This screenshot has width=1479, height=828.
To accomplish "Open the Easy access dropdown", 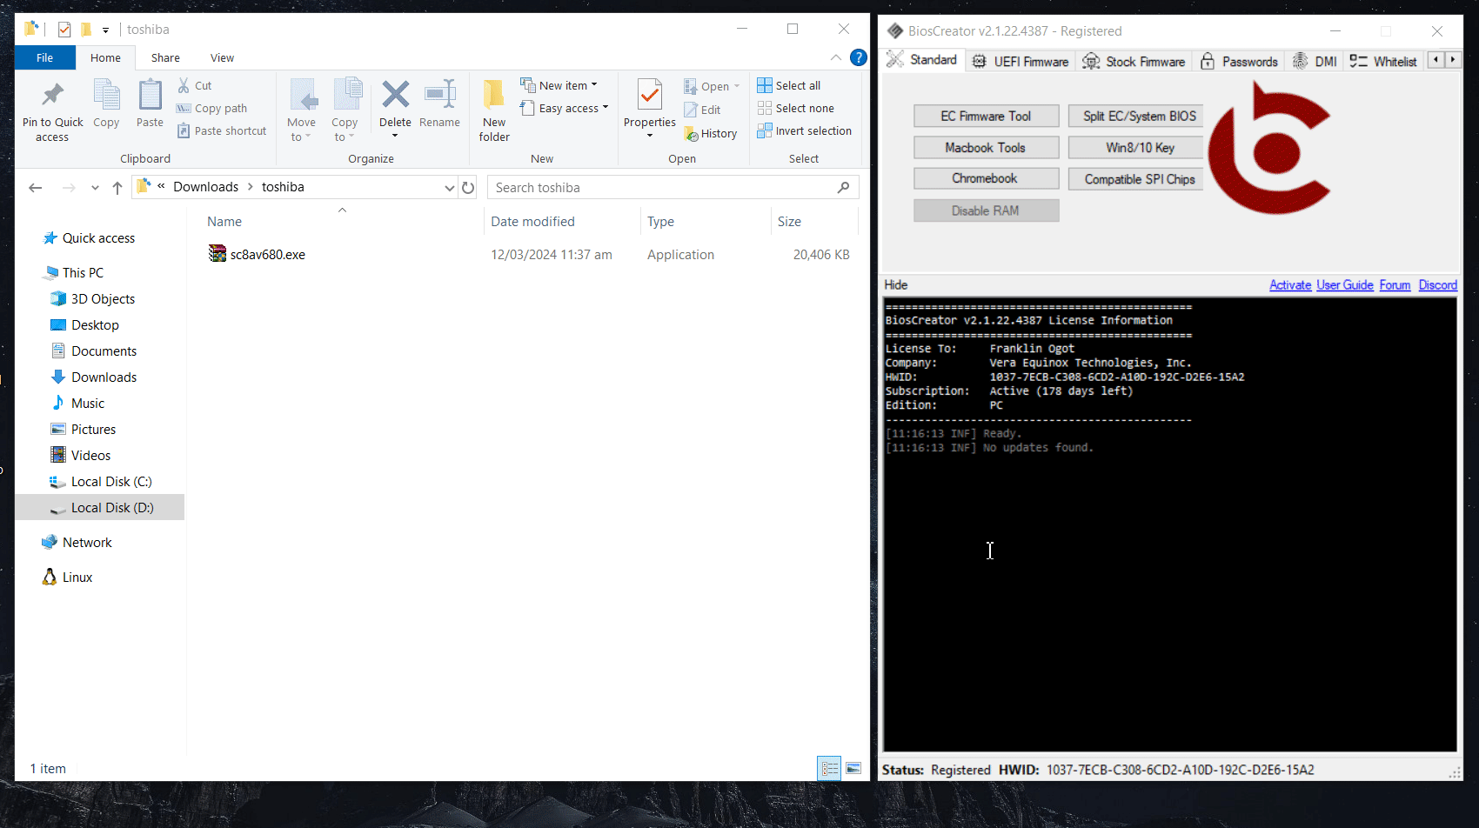I will click(x=565, y=108).
